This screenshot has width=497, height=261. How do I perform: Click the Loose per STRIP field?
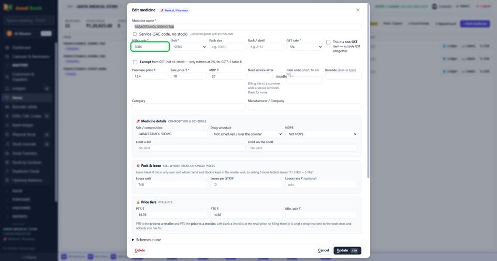point(246,184)
